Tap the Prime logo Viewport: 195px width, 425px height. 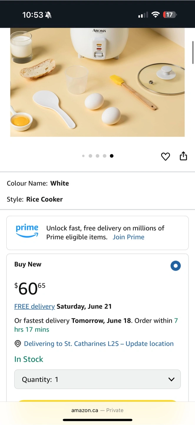pos(27,231)
